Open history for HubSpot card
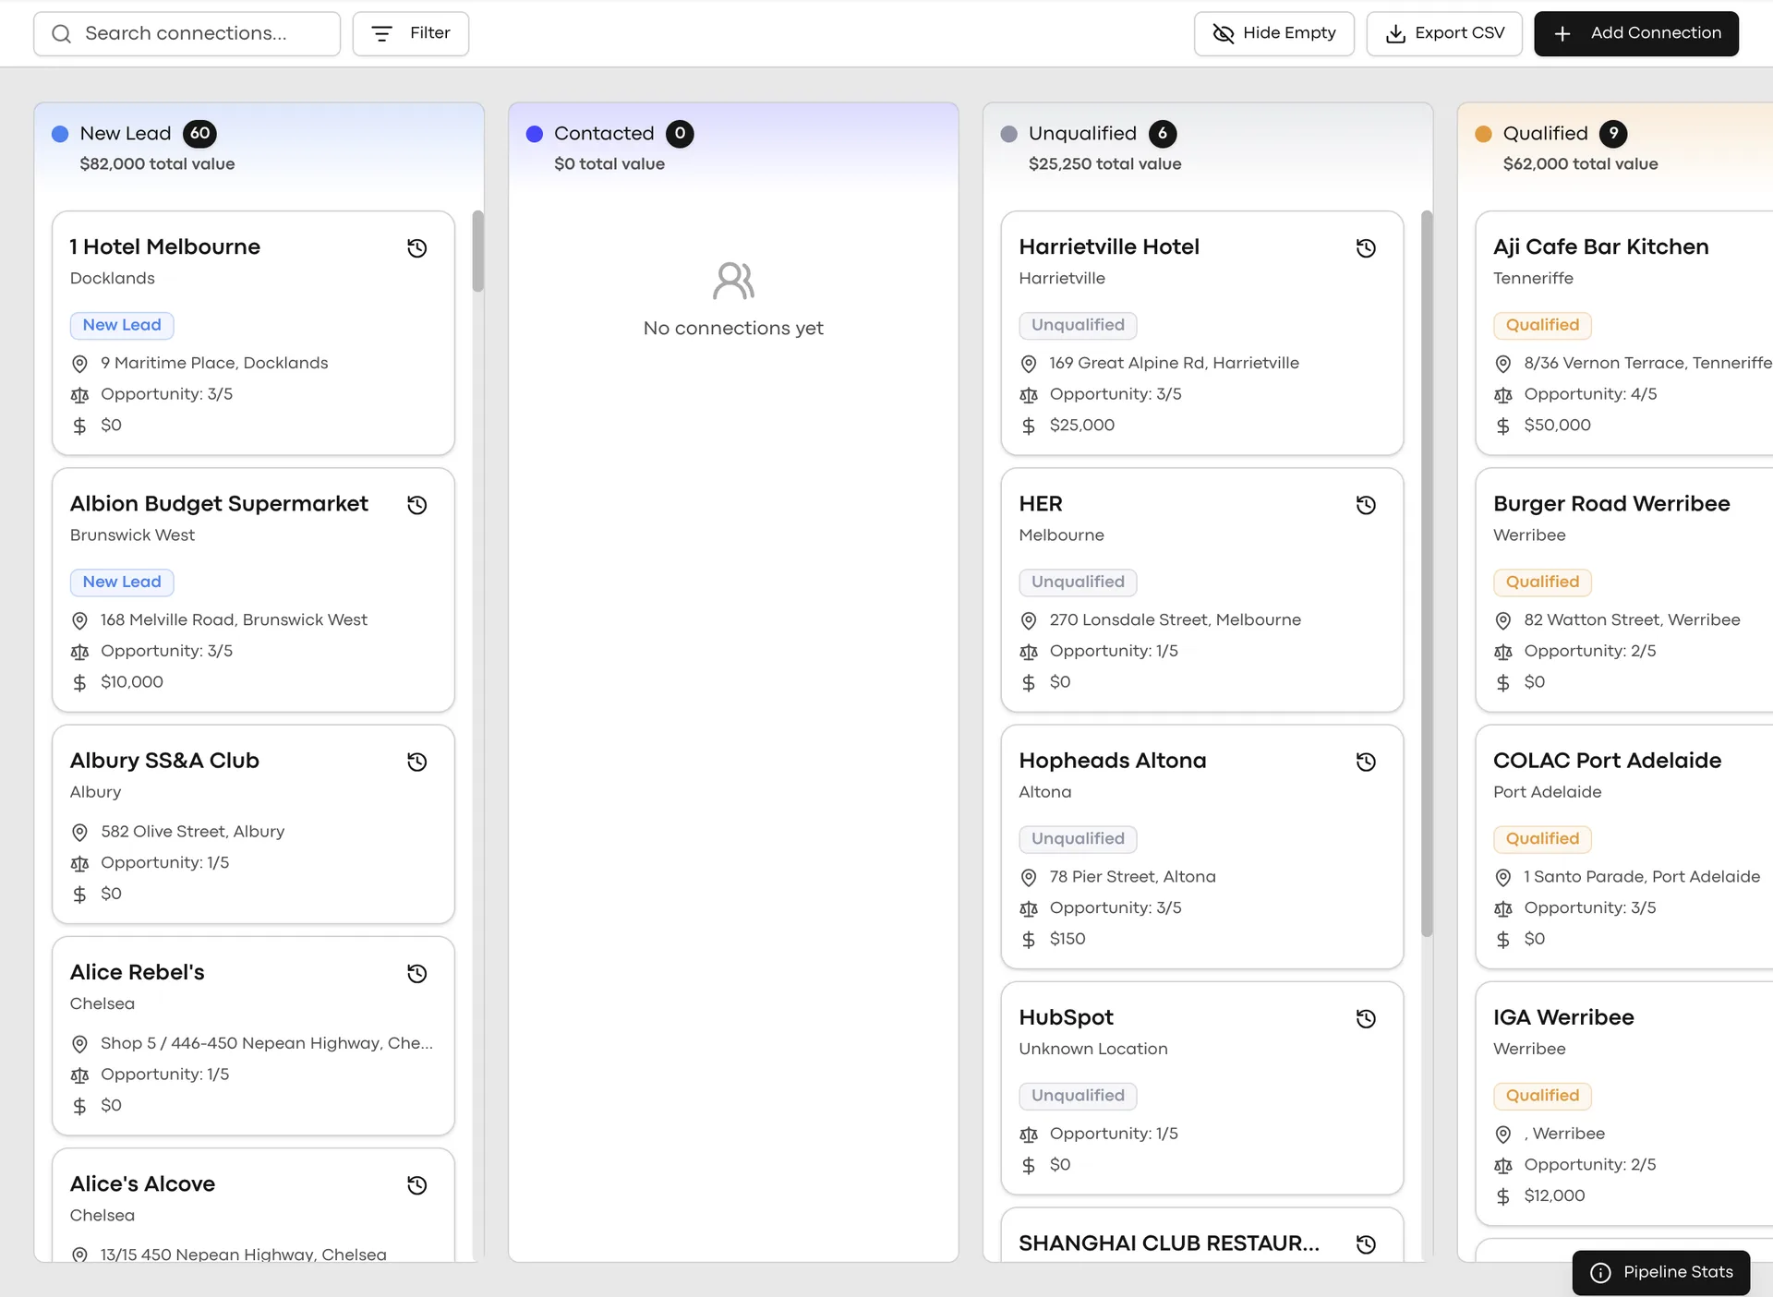 [1366, 1018]
